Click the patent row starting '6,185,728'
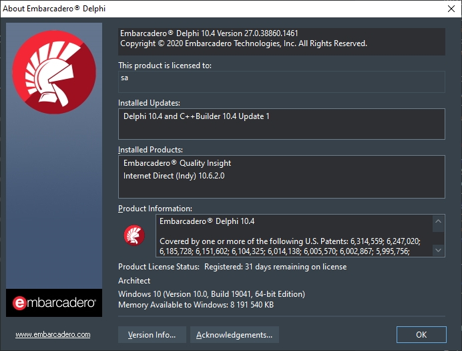The width and height of the screenshot is (462, 351). 284,251
